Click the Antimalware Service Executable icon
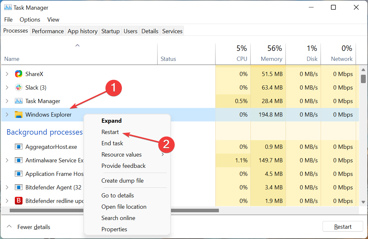The height and width of the screenshot is (239, 368). coord(19,160)
